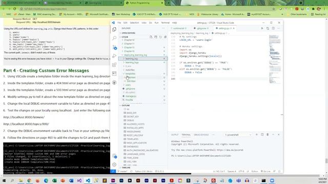Click the notifications bell in VS Code status bar
The width and height of the screenshot is (328, 184).
[279, 171]
